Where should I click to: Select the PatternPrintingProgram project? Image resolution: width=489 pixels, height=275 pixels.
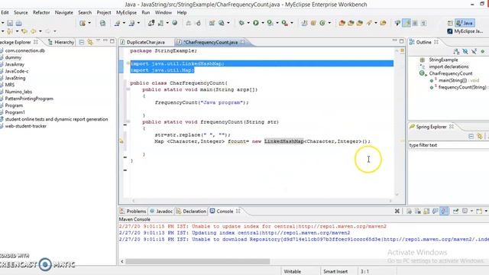pos(29,99)
